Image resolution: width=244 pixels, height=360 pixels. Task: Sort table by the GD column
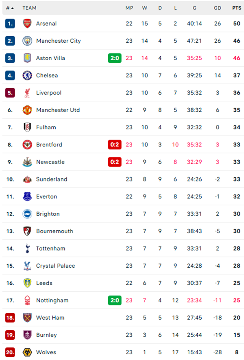point(218,8)
